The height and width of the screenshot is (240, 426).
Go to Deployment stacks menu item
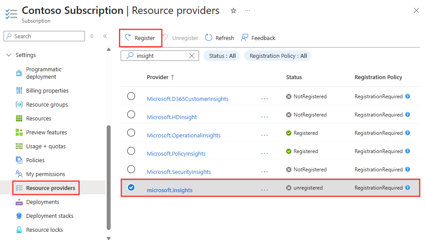(50, 216)
